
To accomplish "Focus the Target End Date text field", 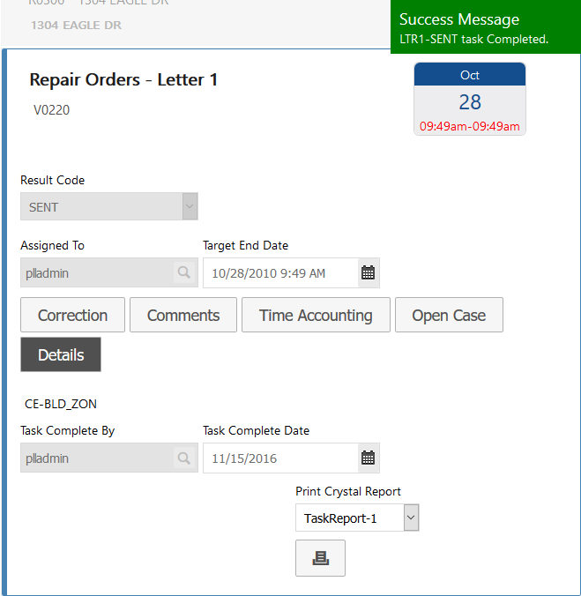I will [280, 273].
